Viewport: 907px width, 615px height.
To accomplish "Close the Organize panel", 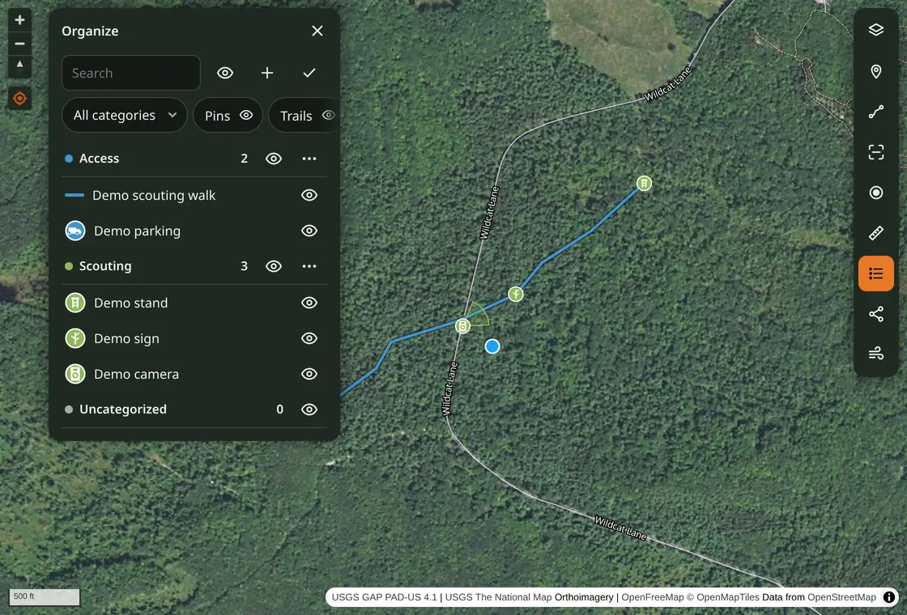I will click(317, 31).
